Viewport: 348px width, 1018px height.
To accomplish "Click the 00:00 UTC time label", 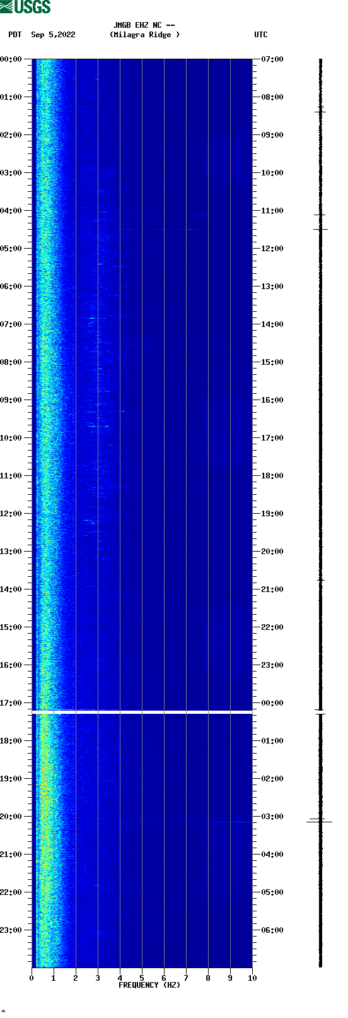I will tap(272, 703).
